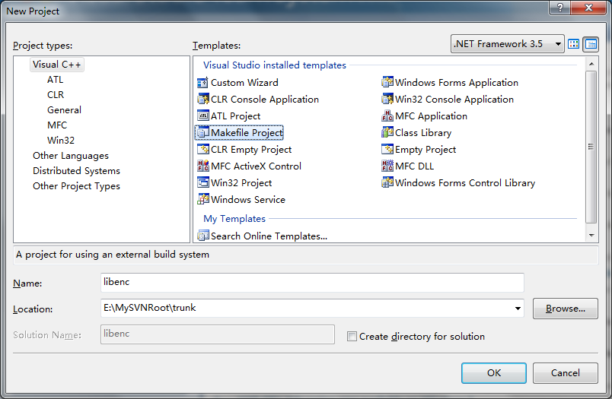The height and width of the screenshot is (399, 612).
Task: Choose the CLR Console Application icon
Action: pyautogui.click(x=203, y=100)
